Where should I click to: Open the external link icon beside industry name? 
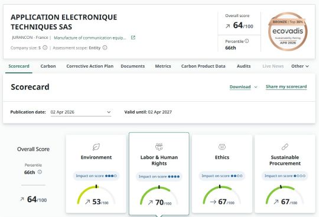pyautogui.click(x=133, y=38)
